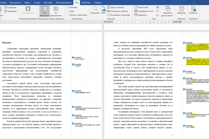Click avatar of 'Для связи текста' comment
209x139 pixels.
184,72
